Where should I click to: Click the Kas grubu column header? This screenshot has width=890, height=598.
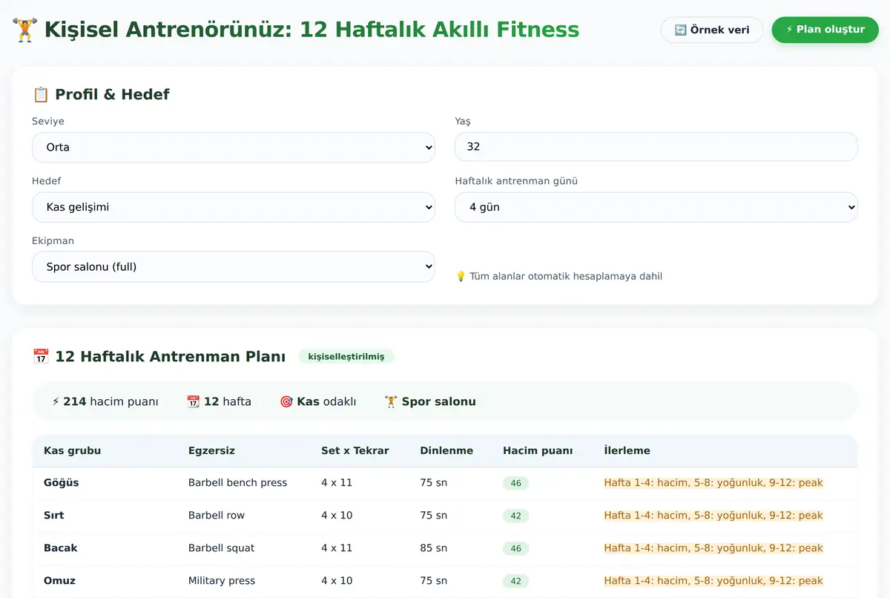72,450
